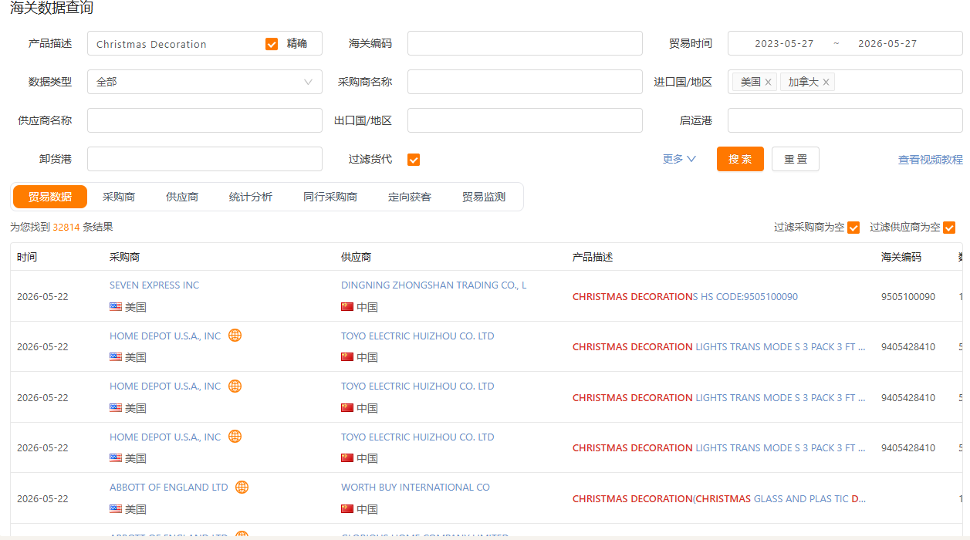Open the 进口国/地区 multi-select field
Screen dimensions: 970x540
[845, 82]
